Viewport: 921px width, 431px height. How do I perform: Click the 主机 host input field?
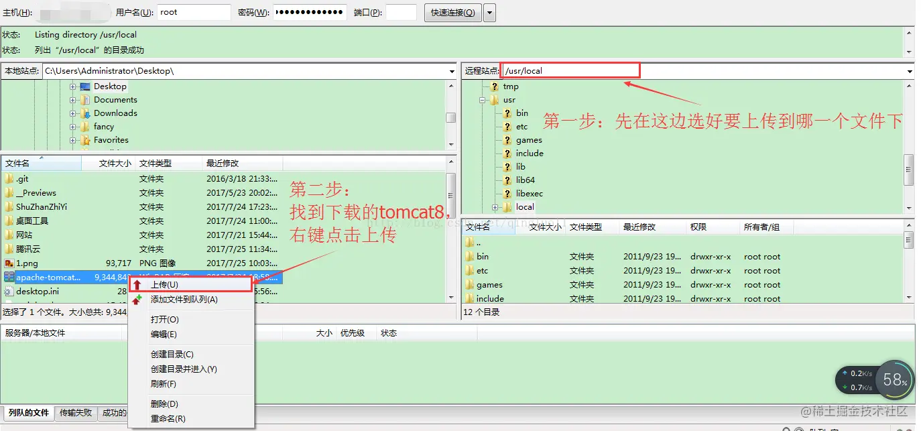pyautogui.click(x=72, y=12)
